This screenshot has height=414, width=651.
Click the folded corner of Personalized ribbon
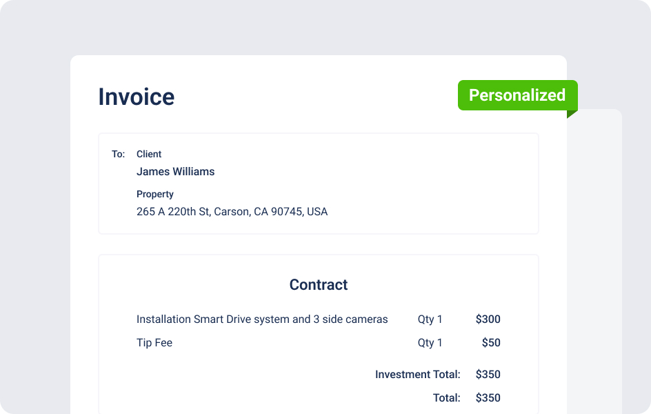click(571, 114)
